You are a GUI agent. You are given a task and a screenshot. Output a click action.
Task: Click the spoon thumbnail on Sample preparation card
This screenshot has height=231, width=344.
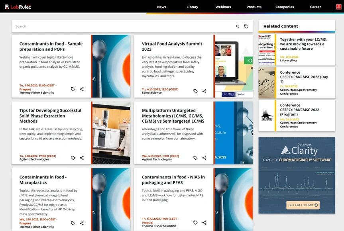(x=111, y=66)
